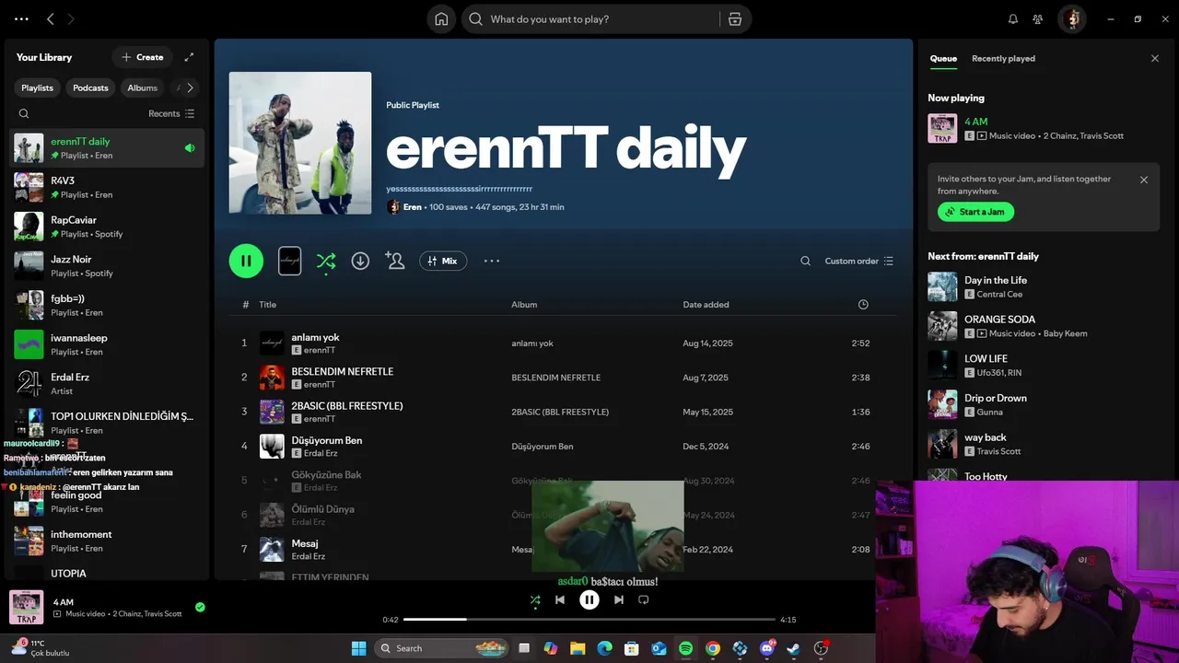Create a new playlist or folder

click(x=143, y=57)
